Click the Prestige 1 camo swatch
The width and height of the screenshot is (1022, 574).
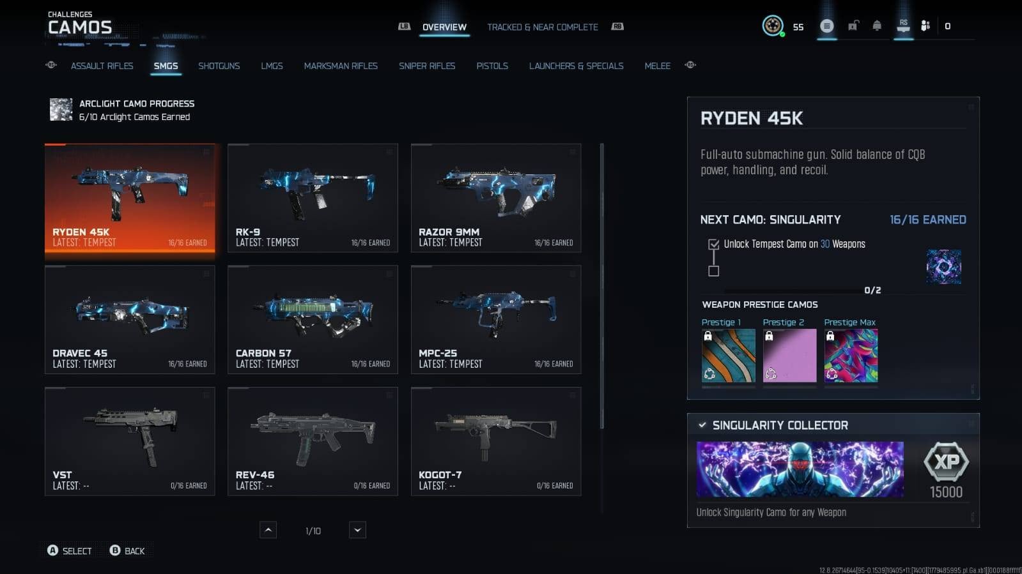[729, 356]
